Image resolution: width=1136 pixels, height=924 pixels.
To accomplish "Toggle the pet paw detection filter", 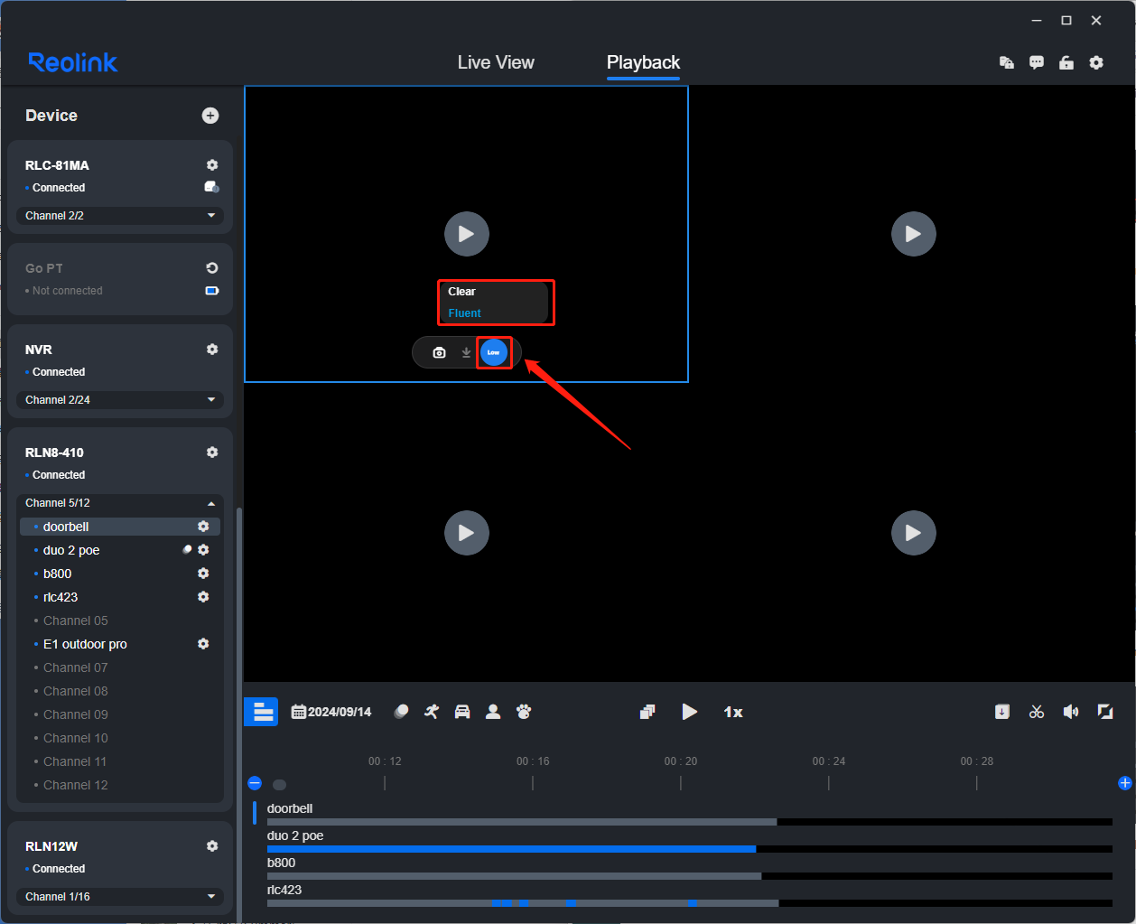I will pos(524,712).
